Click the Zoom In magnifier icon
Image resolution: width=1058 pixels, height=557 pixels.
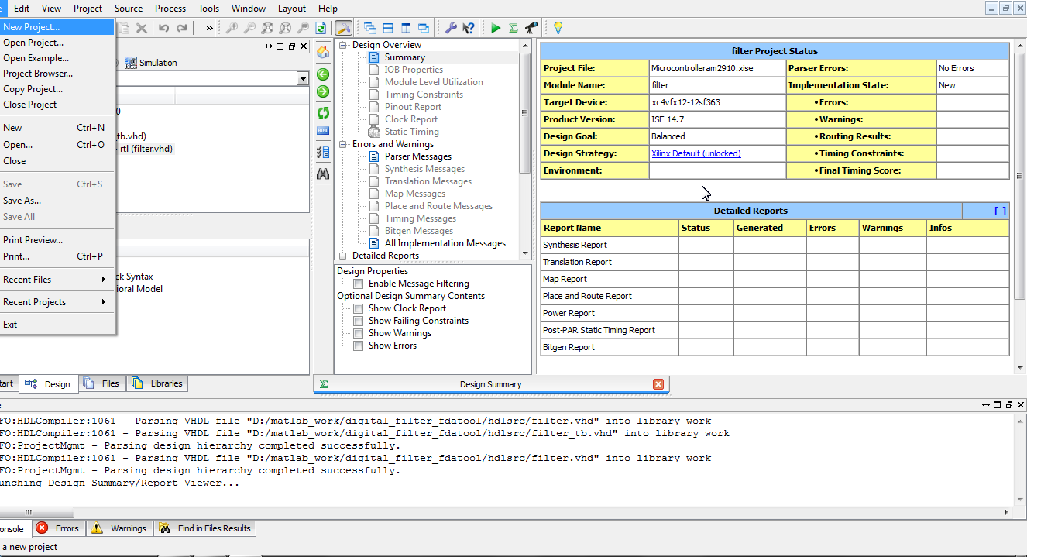coord(232,28)
